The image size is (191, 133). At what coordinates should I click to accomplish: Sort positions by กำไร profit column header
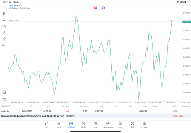(175, 106)
